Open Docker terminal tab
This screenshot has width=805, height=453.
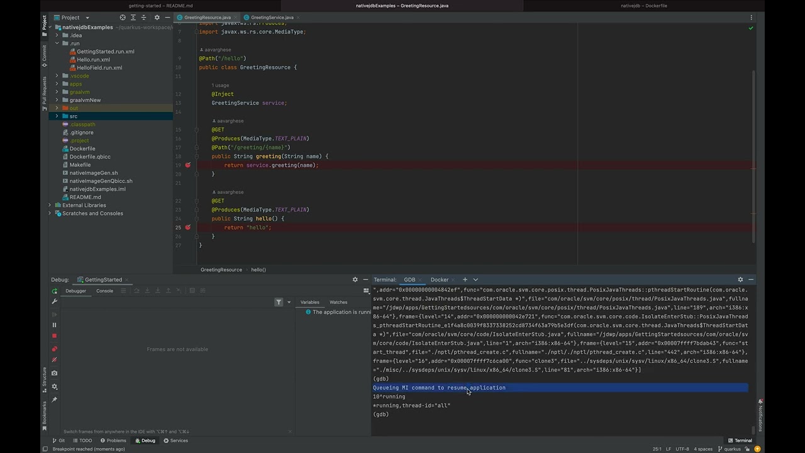coord(440,279)
